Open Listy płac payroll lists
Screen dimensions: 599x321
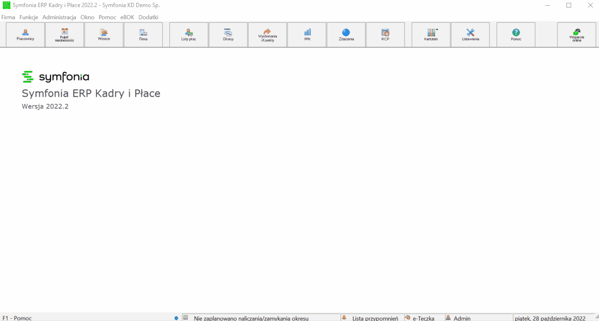click(189, 34)
